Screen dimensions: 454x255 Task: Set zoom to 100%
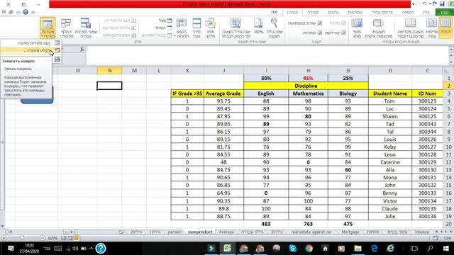258,27
